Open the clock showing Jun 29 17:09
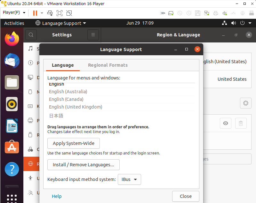The height and width of the screenshot is (203, 256). (x=140, y=23)
